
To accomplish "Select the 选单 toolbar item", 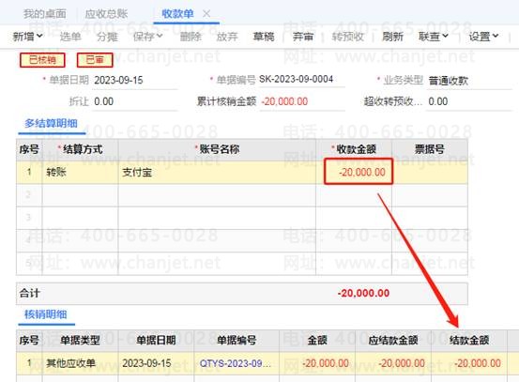I will 70,36.
